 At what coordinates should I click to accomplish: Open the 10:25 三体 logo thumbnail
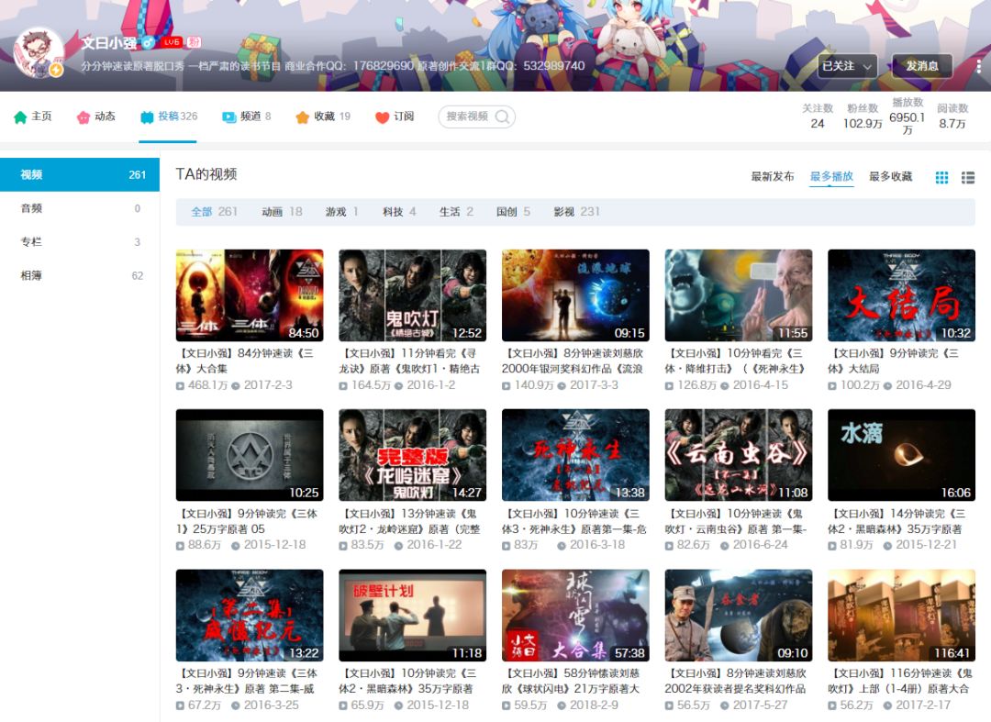250,455
